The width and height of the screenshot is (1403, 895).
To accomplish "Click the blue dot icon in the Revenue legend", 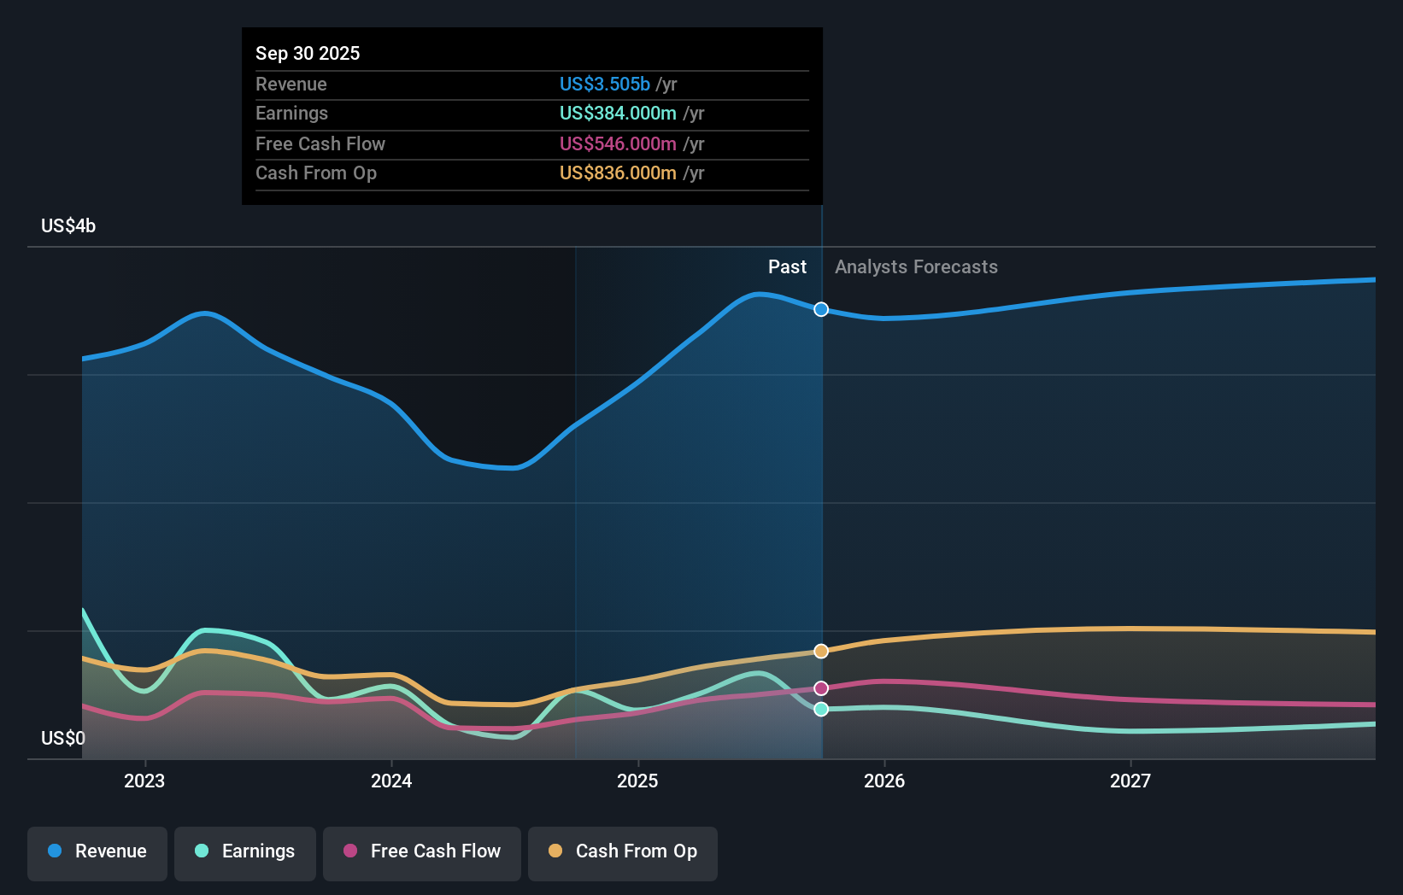I will tap(56, 851).
